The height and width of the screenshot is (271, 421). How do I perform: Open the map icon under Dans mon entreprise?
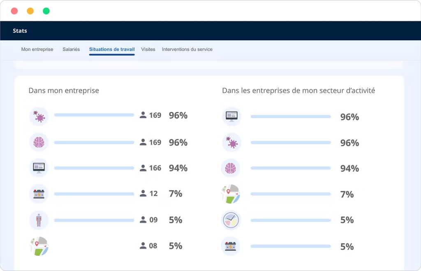pyautogui.click(x=39, y=246)
